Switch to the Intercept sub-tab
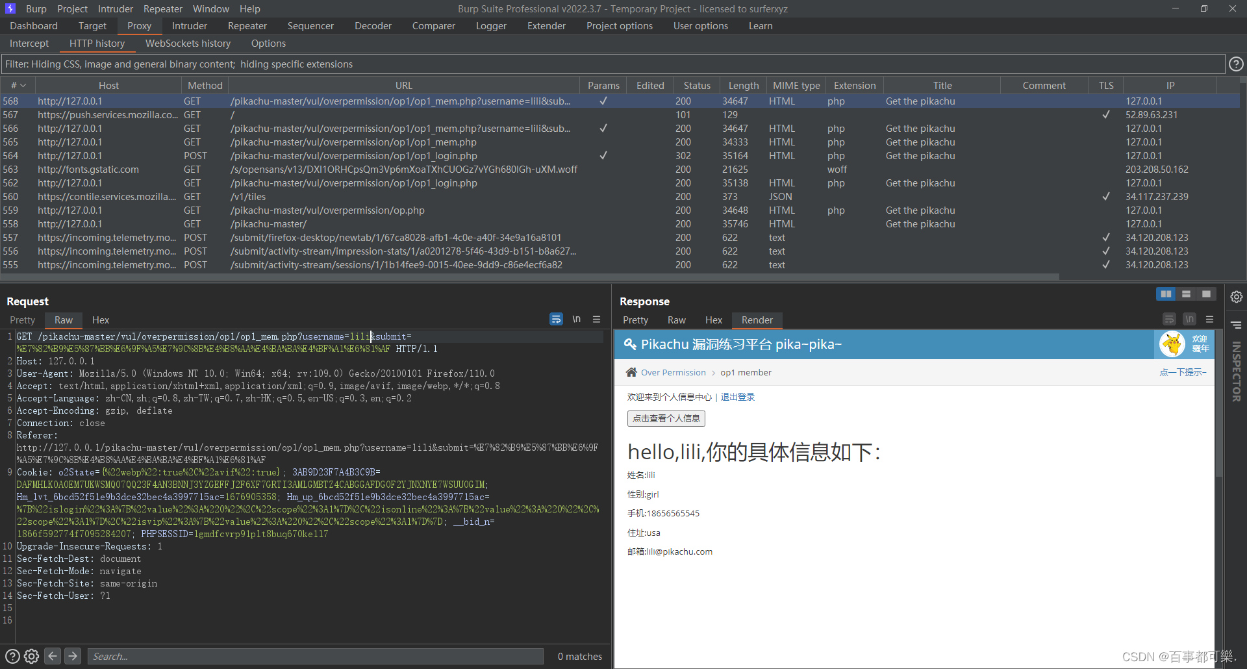Viewport: 1247px width, 669px height. point(29,44)
